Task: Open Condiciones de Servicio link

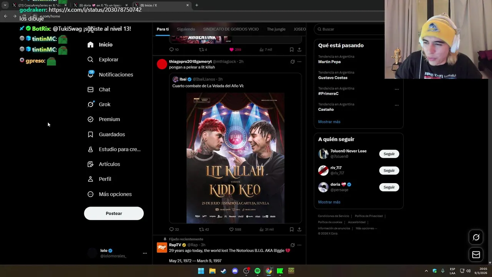Action: tap(334, 216)
